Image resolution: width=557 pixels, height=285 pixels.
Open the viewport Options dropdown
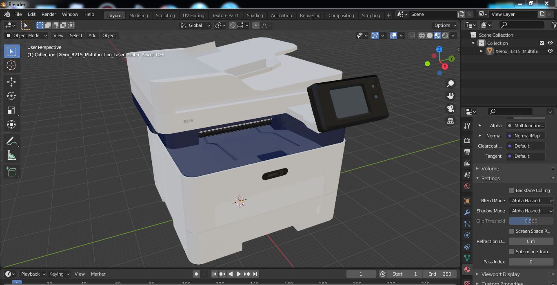[x=445, y=25]
